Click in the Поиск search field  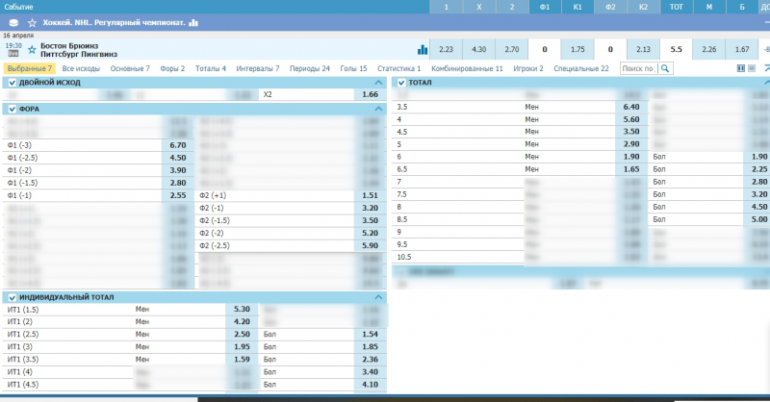coord(638,69)
